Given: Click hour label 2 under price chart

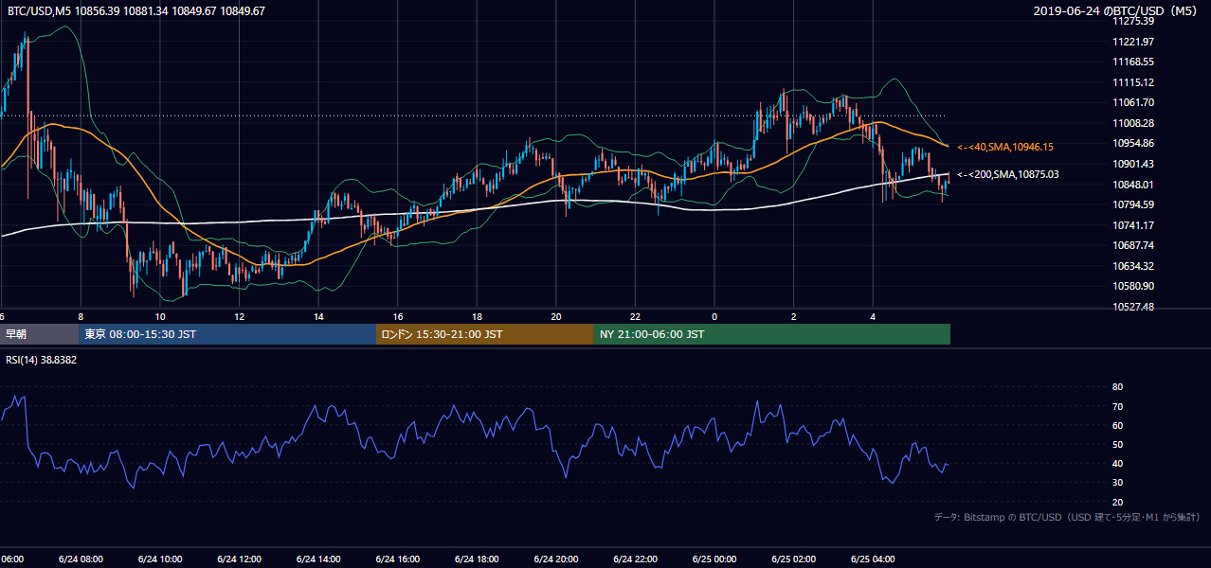Looking at the screenshot, I should click(x=793, y=317).
